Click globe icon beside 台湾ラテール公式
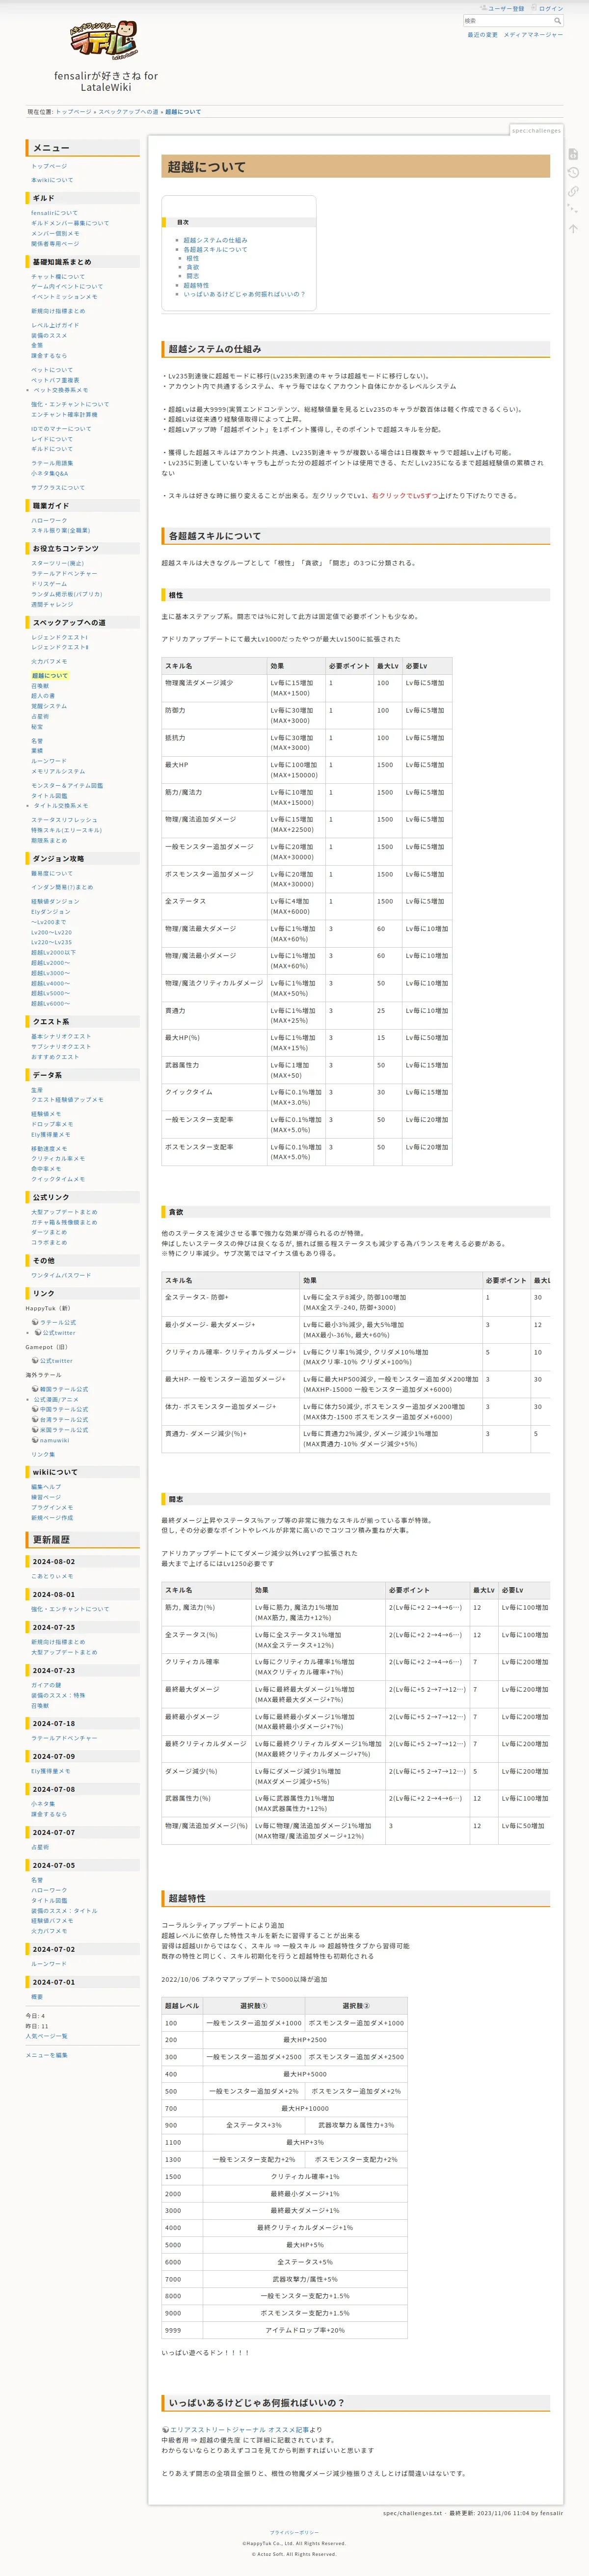The image size is (589, 2576). point(35,1419)
